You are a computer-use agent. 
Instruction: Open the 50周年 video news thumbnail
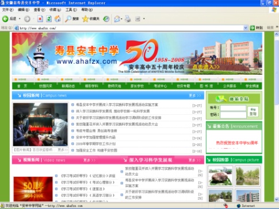coord(33,189)
